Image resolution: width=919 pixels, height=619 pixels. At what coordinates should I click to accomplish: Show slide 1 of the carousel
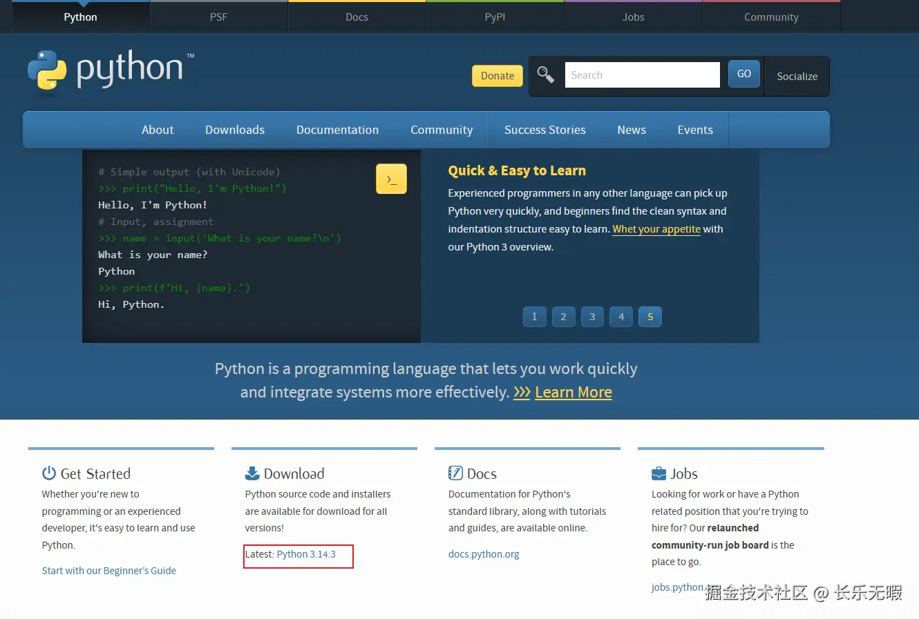coord(534,317)
